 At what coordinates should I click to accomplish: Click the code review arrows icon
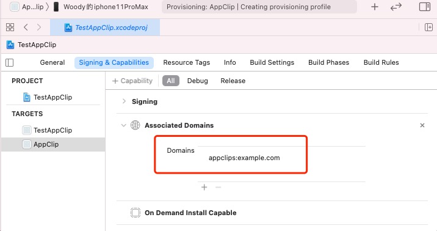click(395, 7)
